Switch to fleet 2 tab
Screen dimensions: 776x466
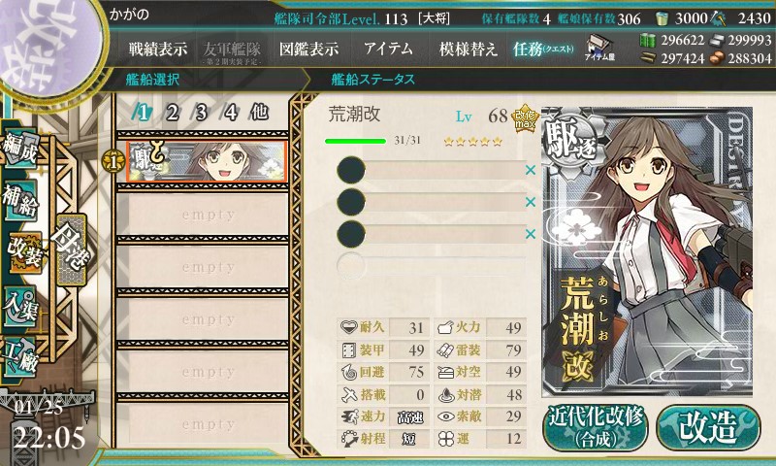[x=172, y=113]
